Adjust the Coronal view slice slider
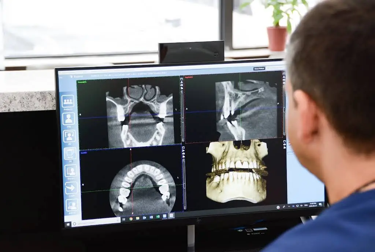 click(x=182, y=116)
